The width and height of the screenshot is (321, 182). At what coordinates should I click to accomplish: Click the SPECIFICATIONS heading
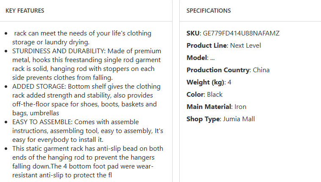[209, 11]
